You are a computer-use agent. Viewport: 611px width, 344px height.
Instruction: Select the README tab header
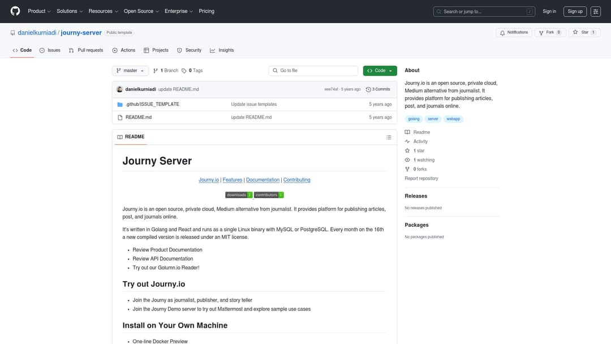(131, 137)
